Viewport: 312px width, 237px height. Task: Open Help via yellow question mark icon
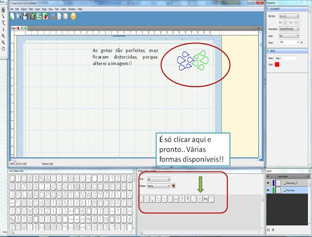(73, 16)
